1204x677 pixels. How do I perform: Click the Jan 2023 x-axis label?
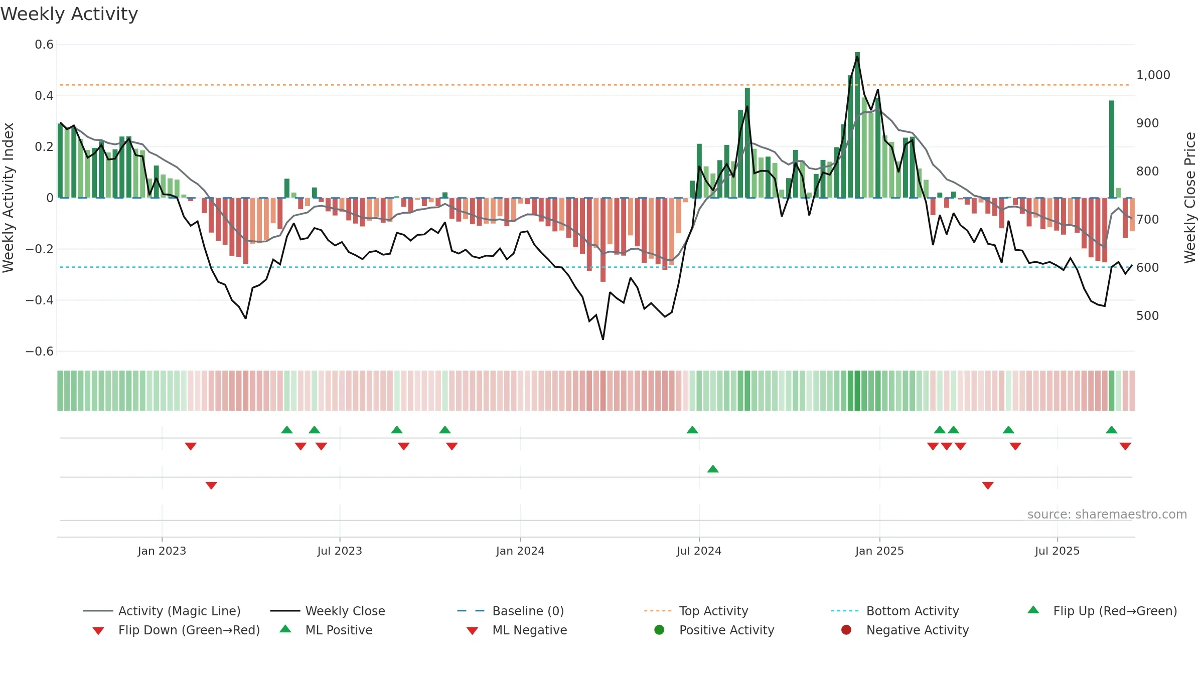(162, 551)
